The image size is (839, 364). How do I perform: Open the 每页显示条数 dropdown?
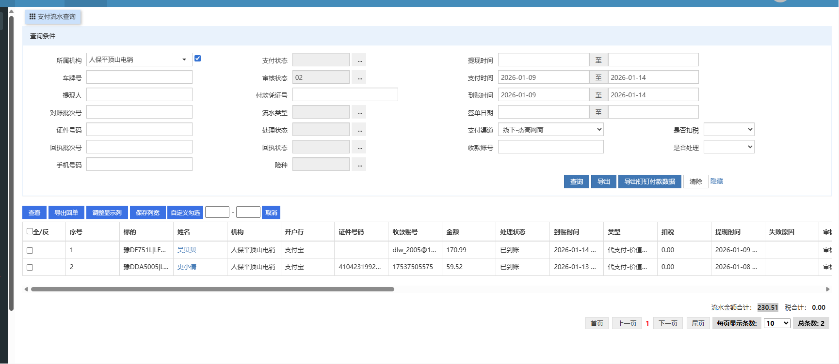(x=777, y=323)
